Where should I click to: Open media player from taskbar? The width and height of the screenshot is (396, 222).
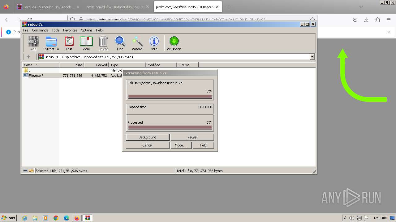click(45, 218)
